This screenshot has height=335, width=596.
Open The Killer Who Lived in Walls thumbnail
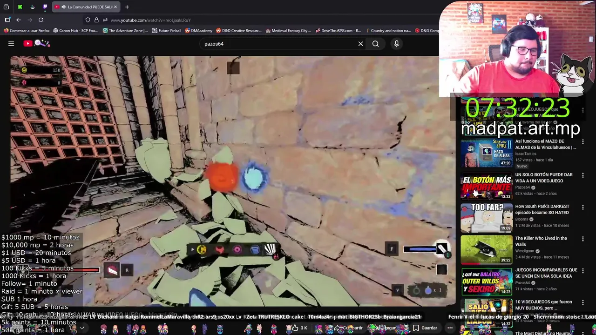(487, 249)
